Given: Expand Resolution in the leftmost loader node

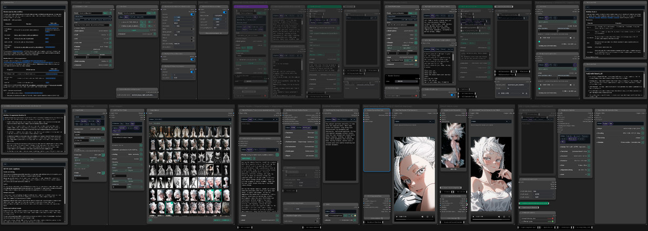Looking at the screenshot, I should [x=93, y=66].
